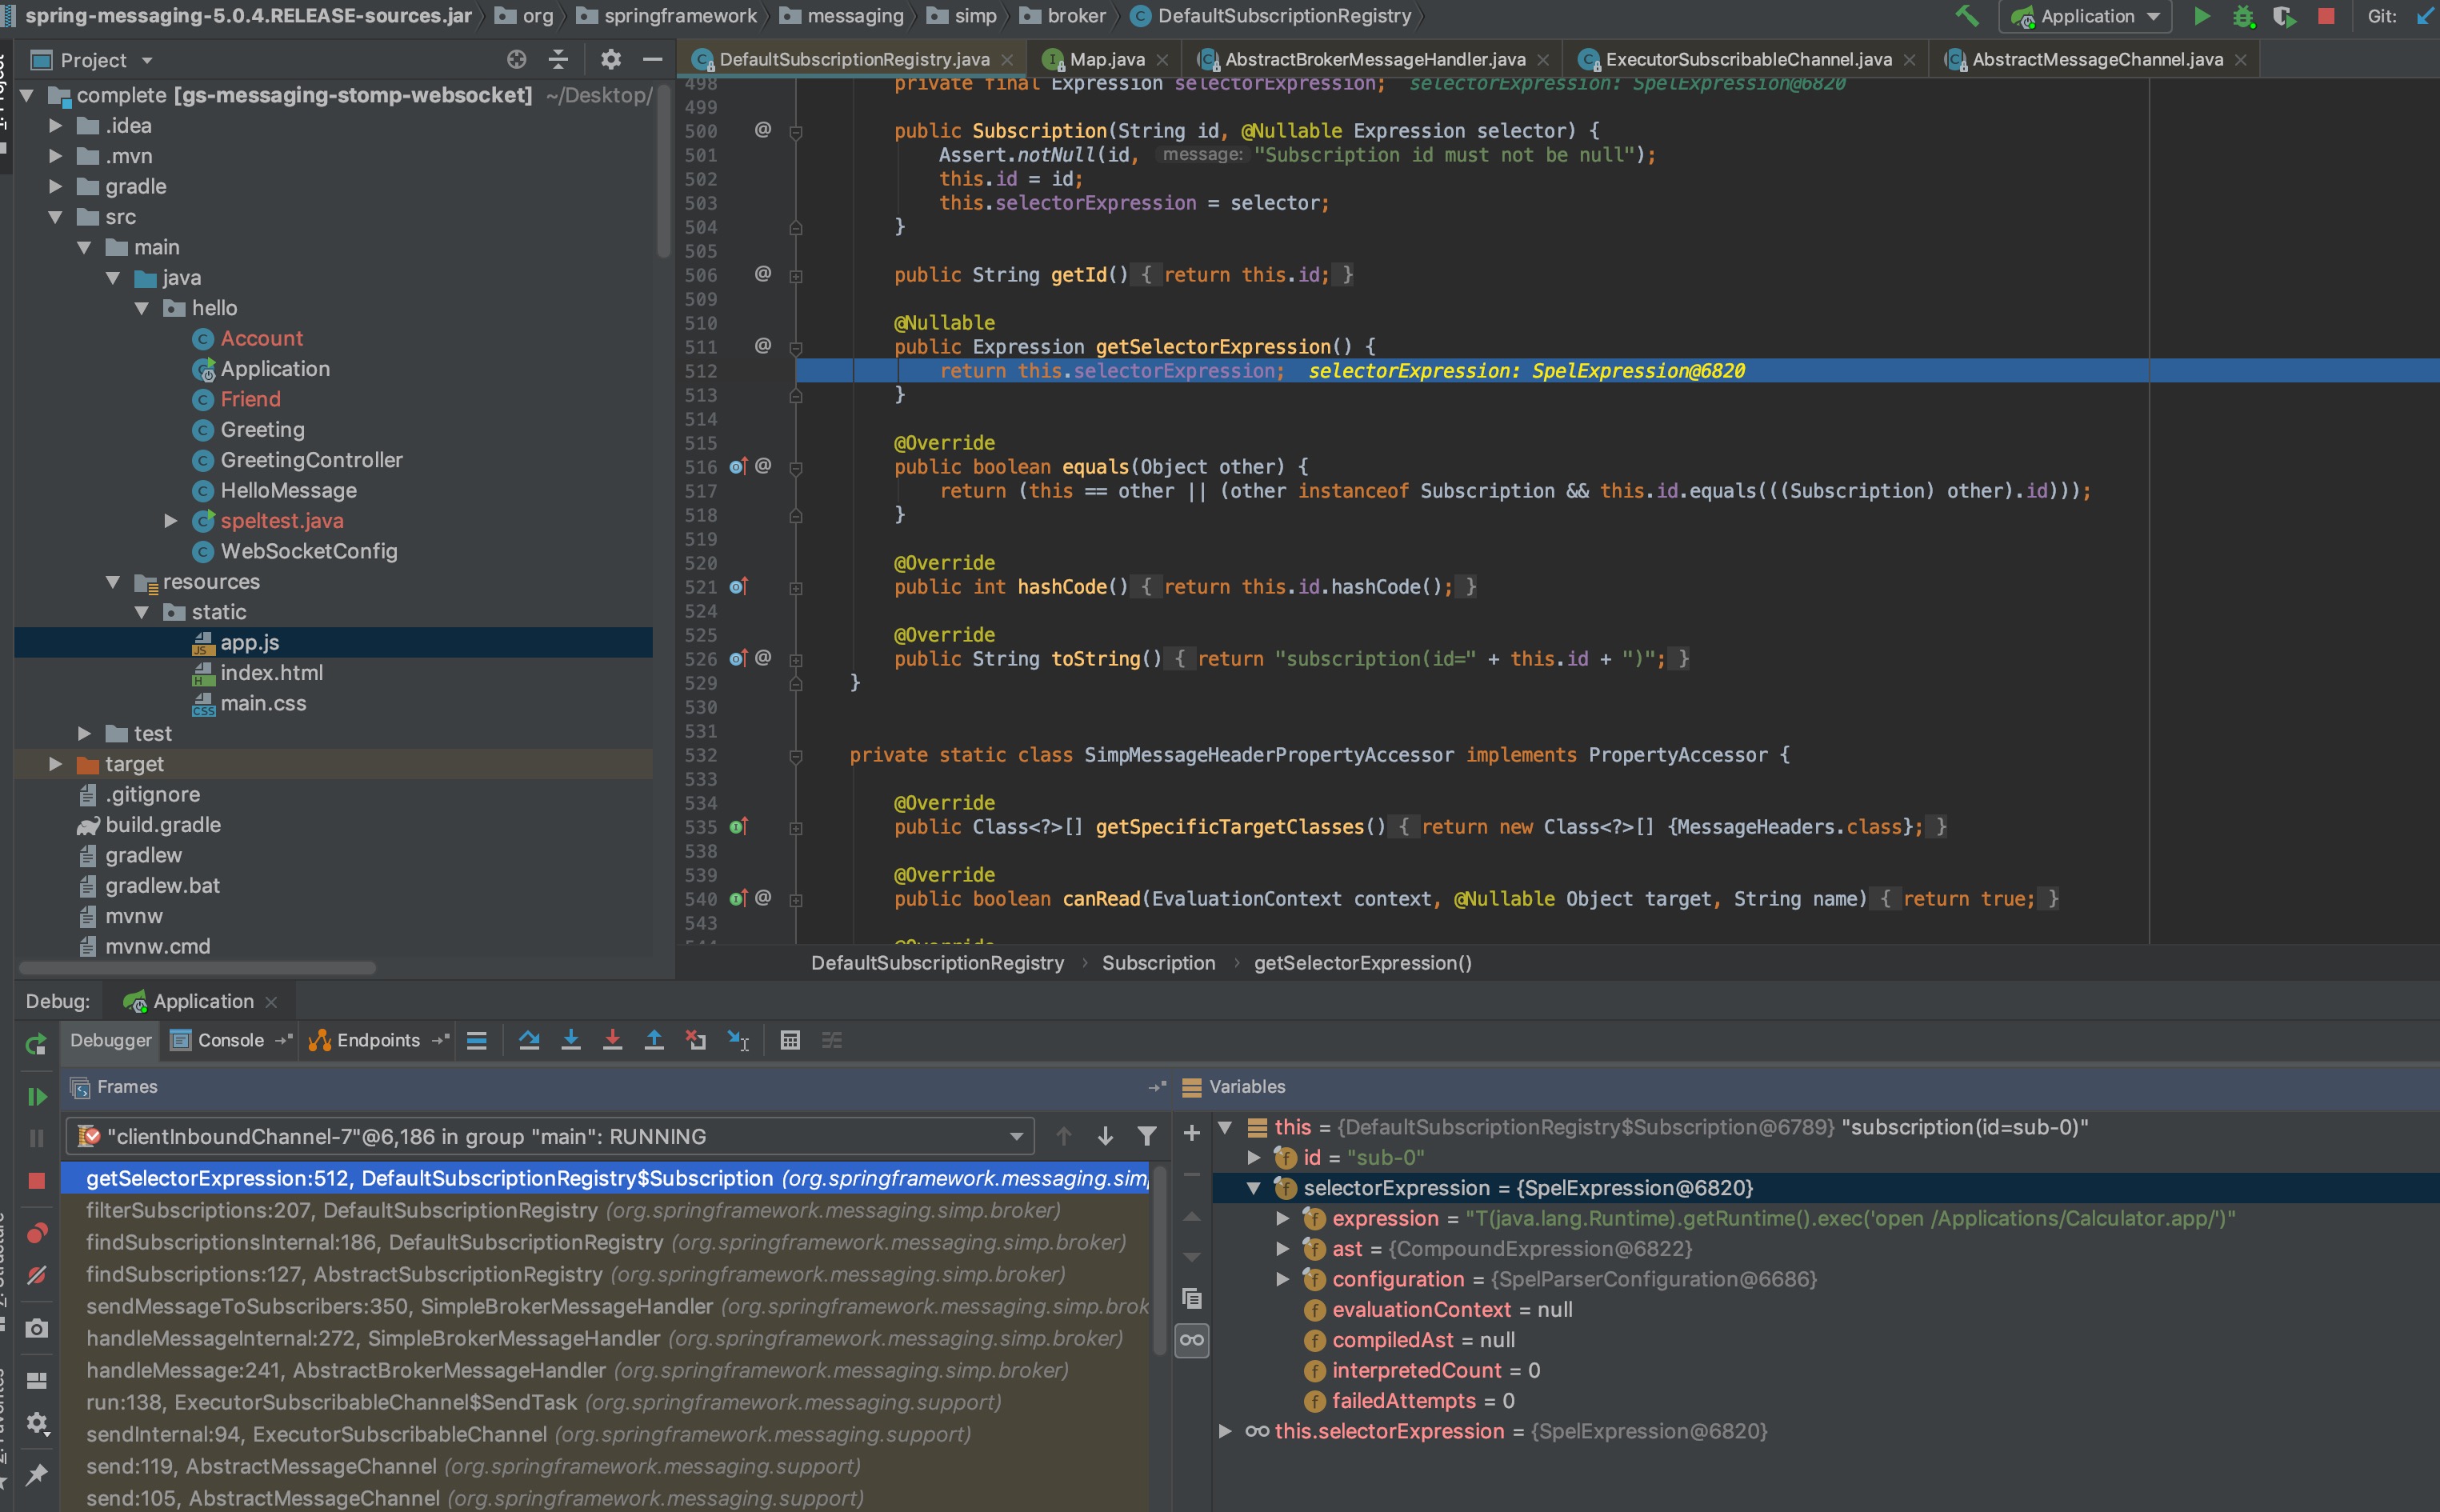
Task: Run the Application with the green play icon
Action: coord(2202,16)
